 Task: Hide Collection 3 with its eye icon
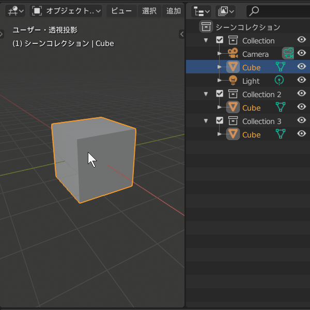point(302,120)
